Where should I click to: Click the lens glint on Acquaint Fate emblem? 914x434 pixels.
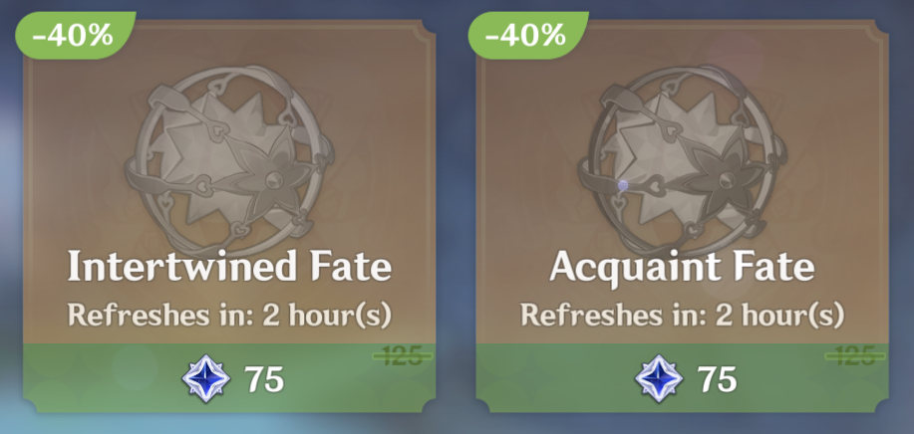coord(622,185)
